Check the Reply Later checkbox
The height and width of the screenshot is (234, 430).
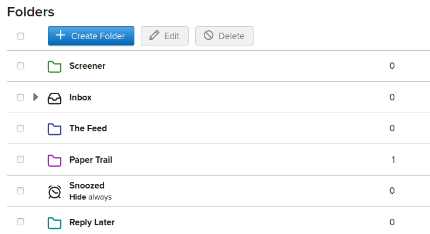20,222
